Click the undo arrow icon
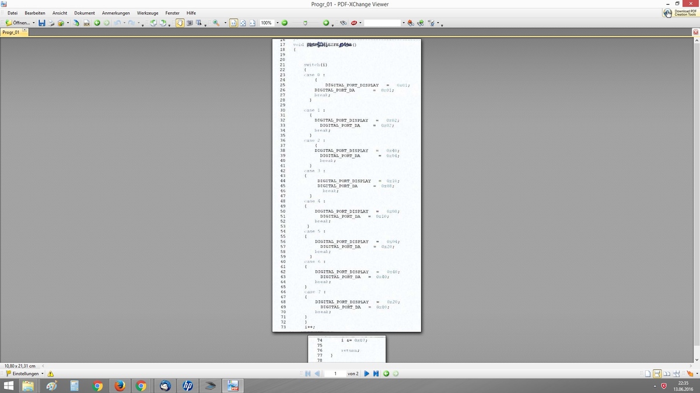Screen dimensions: 700x393 (117, 23)
